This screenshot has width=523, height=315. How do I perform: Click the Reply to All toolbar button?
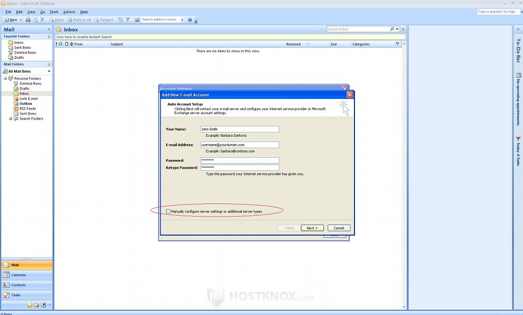tap(79, 19)
